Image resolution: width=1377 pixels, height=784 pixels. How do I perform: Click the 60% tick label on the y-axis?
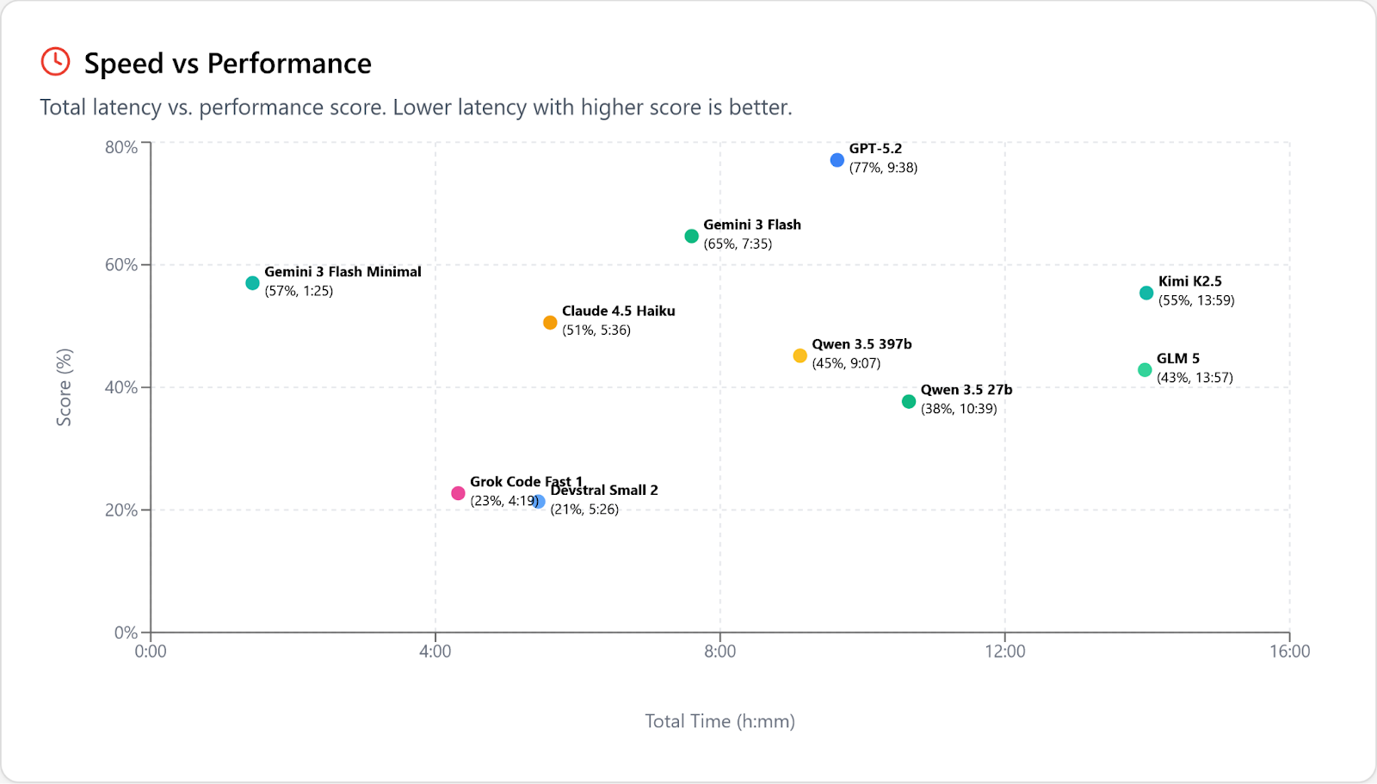[120, 265]
